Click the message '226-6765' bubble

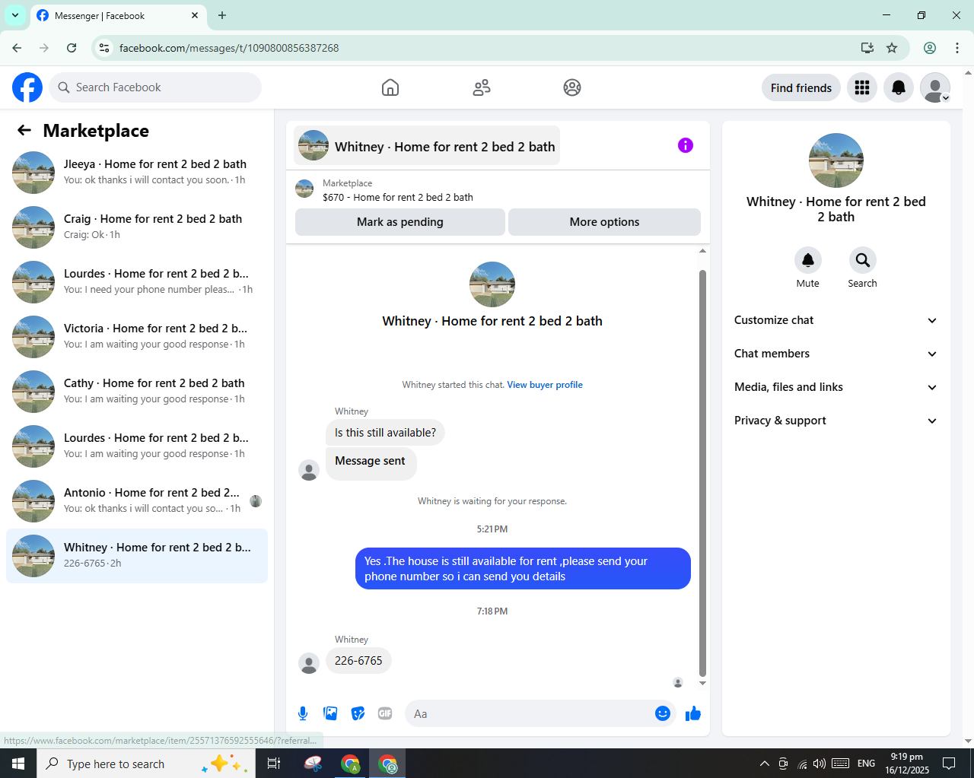point(358,661)
